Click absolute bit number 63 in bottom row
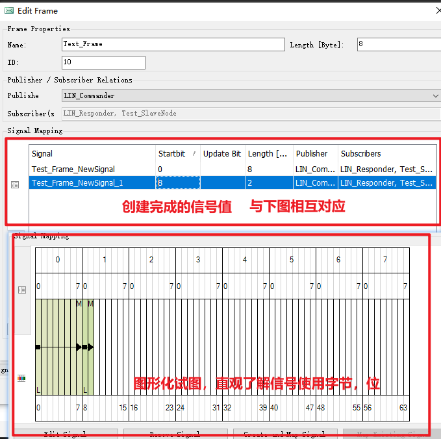 pyautogui.click(x=403, y=408)
